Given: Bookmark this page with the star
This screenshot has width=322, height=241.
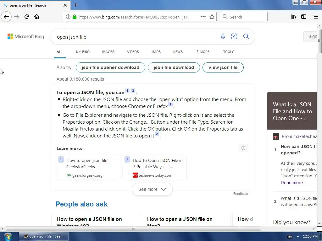Looking at the screenshot, I should pyautogui.click(x=212, y=17).
